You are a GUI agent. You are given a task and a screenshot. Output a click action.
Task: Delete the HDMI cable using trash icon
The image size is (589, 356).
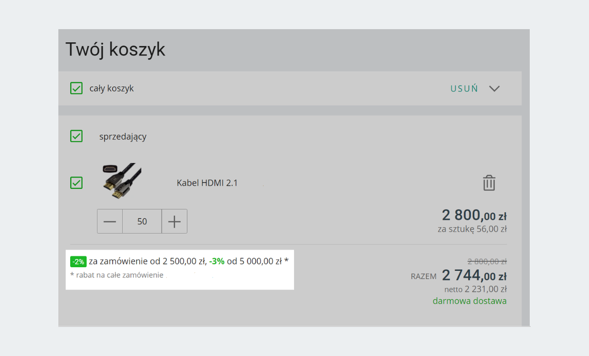(489, 183)
